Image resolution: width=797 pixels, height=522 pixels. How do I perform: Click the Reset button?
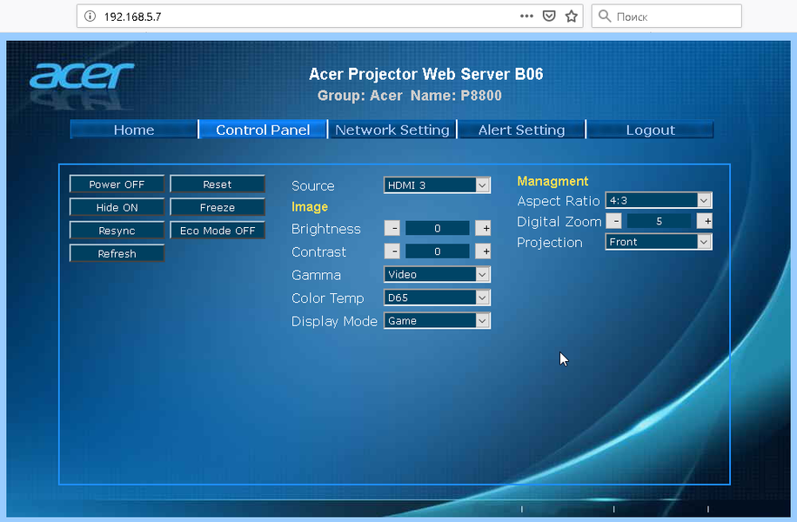click(x=218, y=184)
